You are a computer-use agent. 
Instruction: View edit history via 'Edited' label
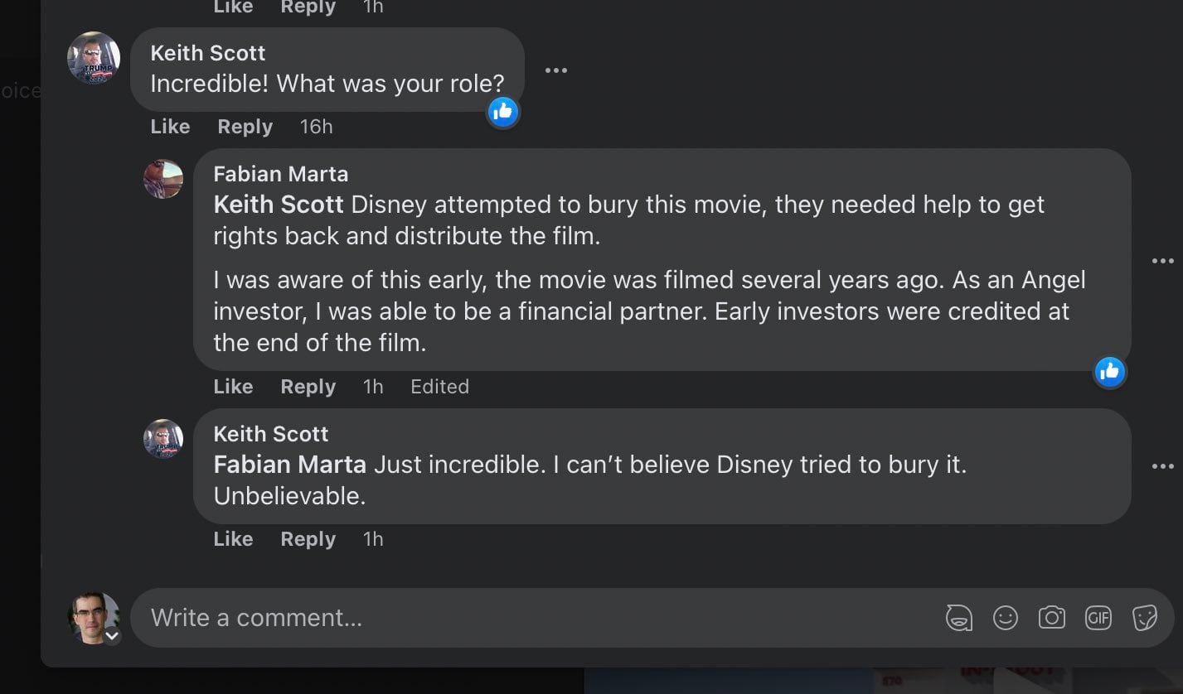[x=439, y=387]
